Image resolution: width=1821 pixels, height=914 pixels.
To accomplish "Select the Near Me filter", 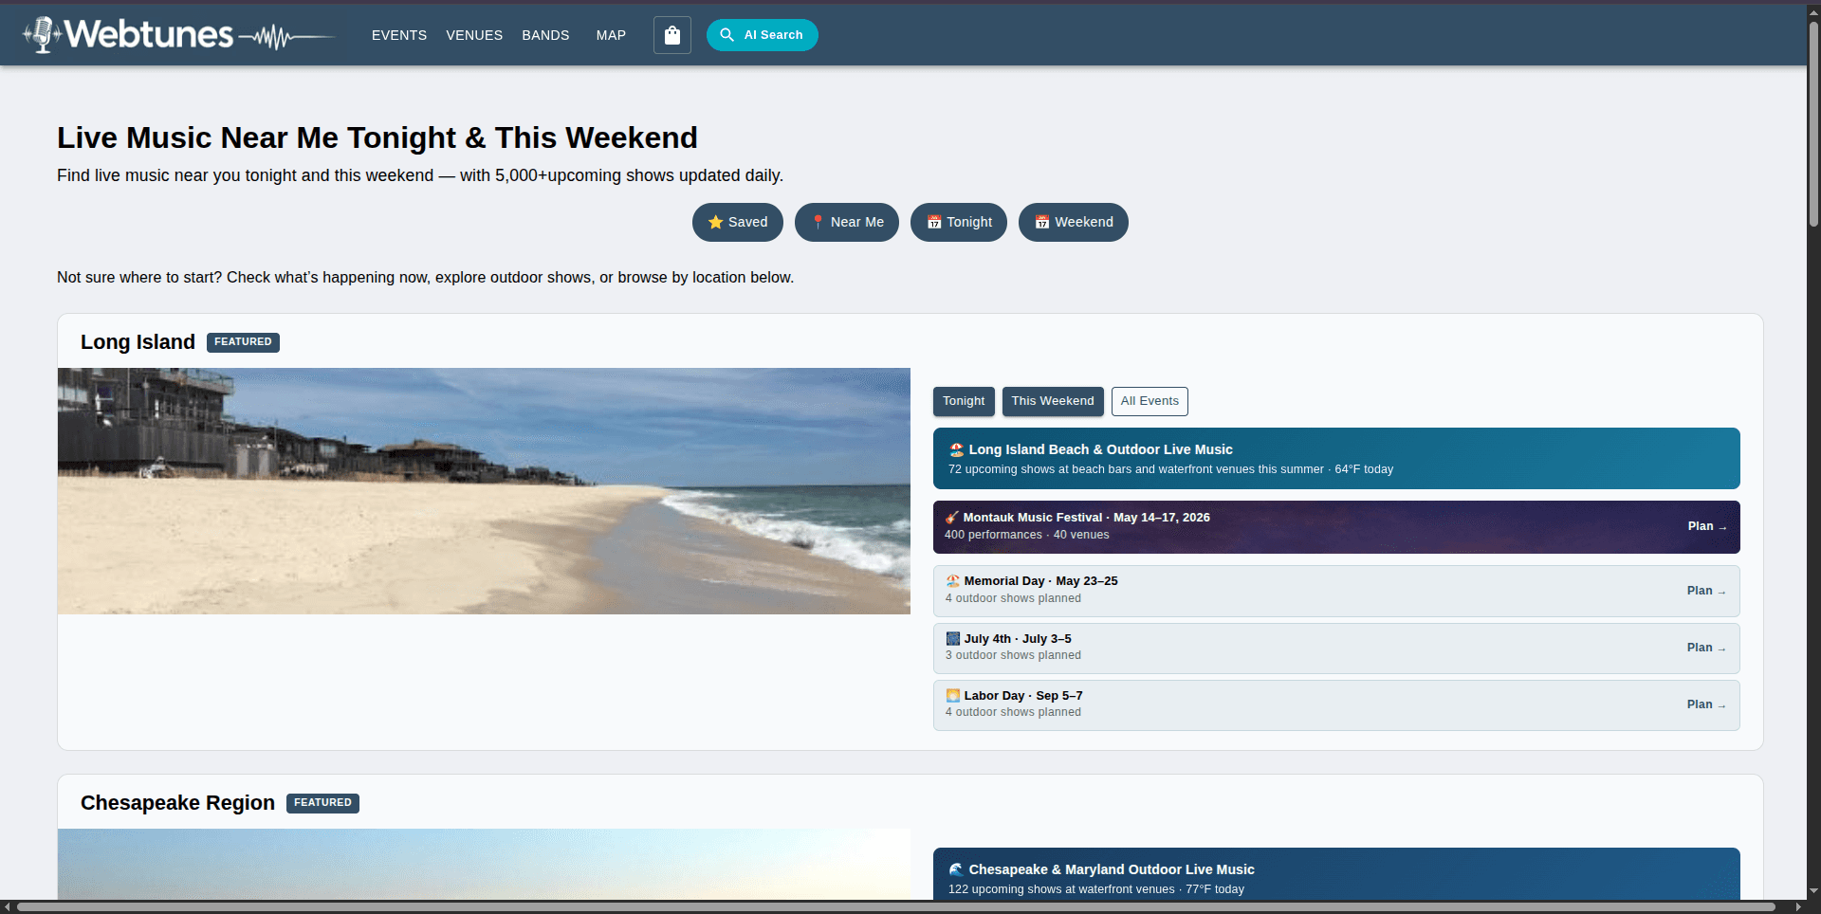I will [847, 222].
